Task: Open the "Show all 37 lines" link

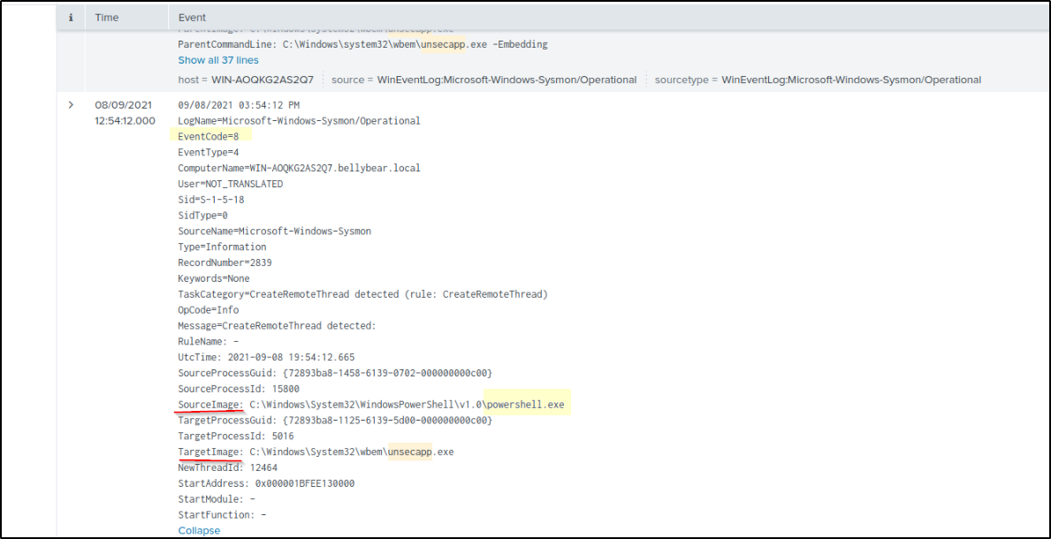Action: (x=218, y=60)
